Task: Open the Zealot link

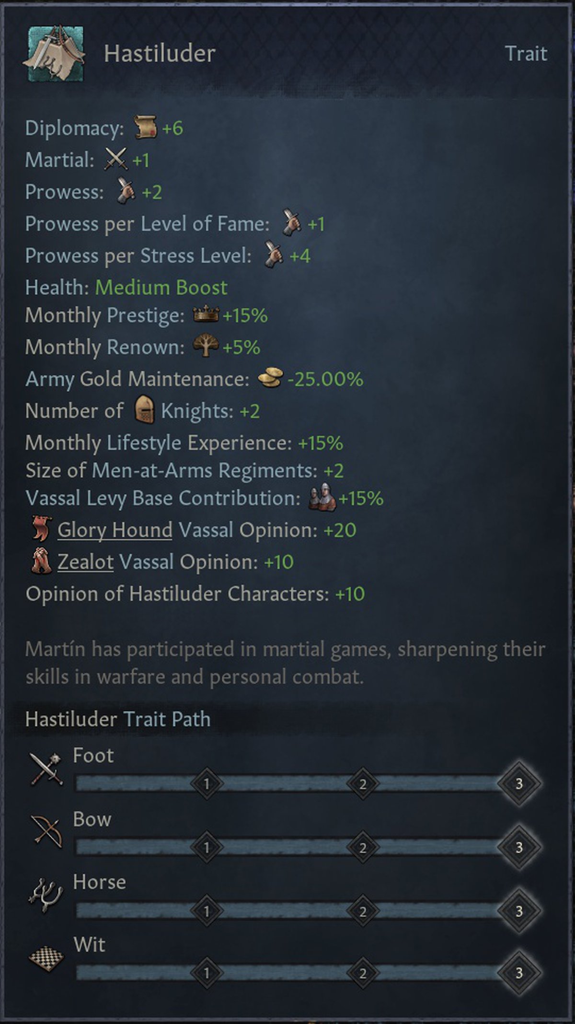Action: click(85, 562)
